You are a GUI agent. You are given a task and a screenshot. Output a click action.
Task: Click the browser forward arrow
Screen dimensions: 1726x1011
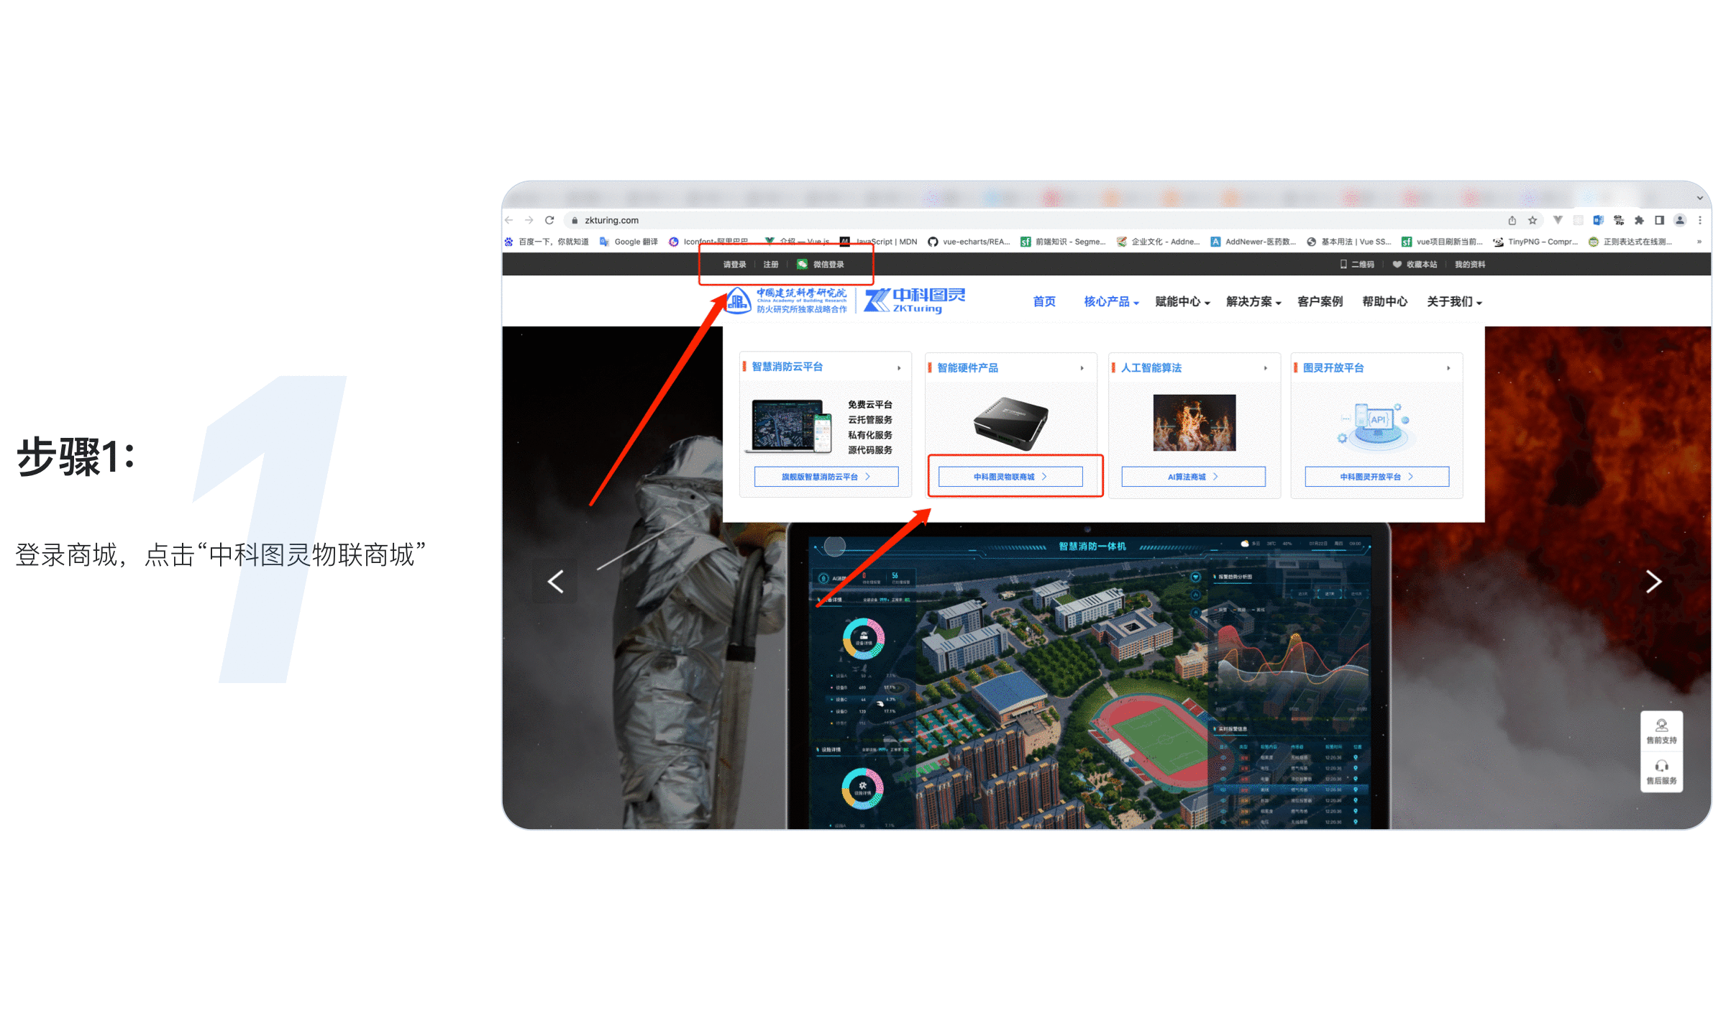pyautogui.click(x=529, y=220)
